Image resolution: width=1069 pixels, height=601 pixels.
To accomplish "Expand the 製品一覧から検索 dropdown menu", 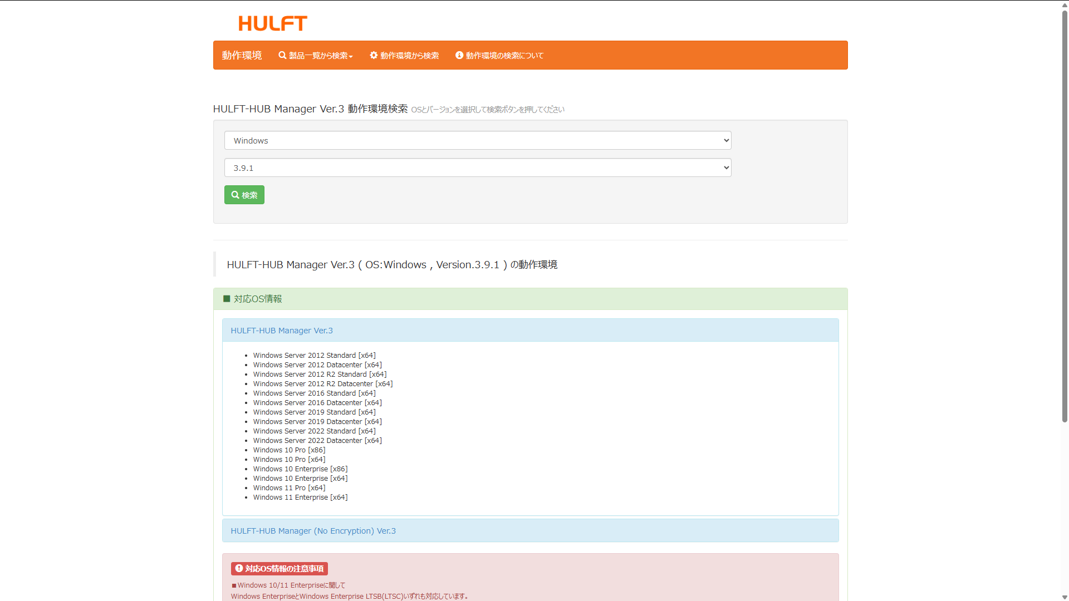I will [x=315, y=55].
